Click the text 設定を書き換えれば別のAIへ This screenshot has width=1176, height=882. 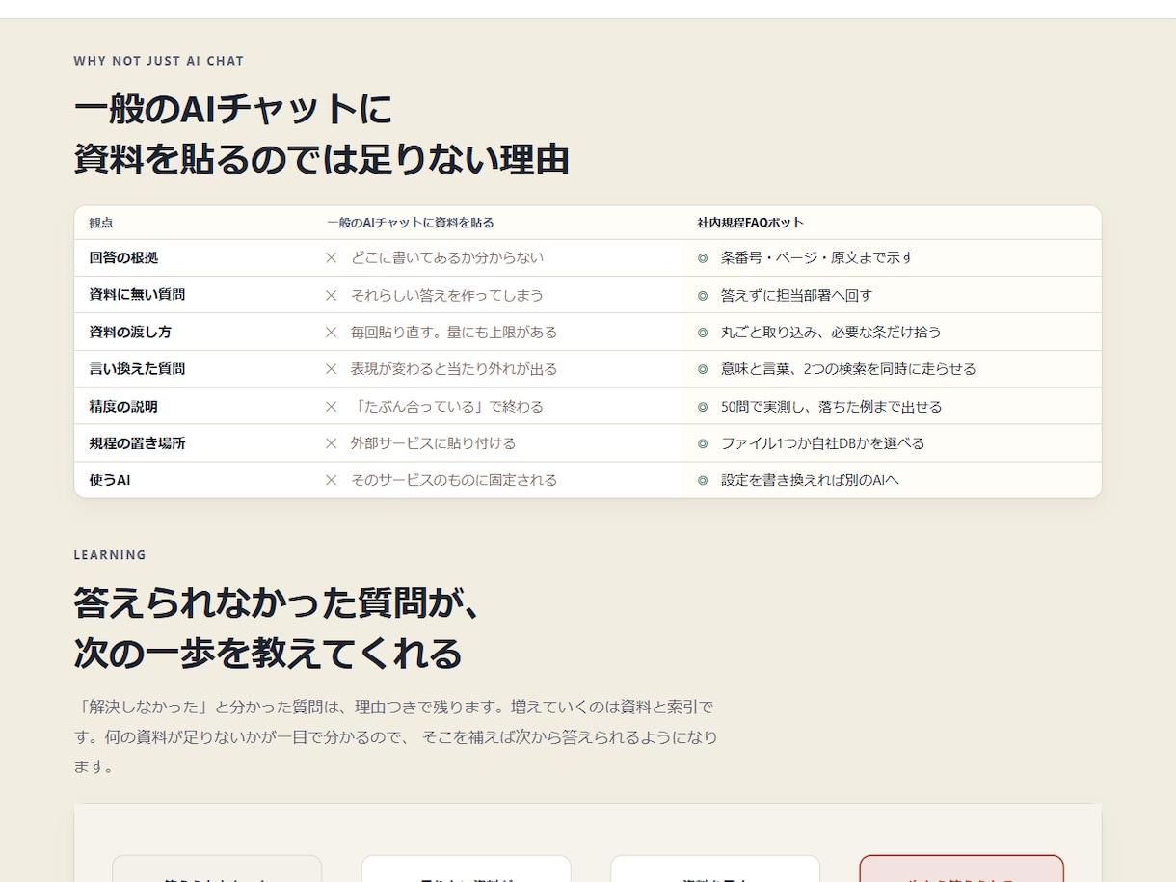(x=810, y=480)
